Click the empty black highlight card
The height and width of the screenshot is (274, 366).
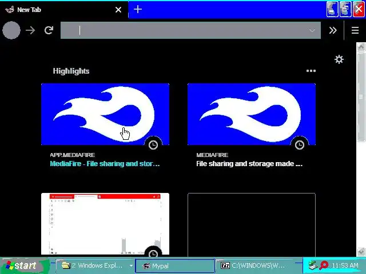click(252, 224)
